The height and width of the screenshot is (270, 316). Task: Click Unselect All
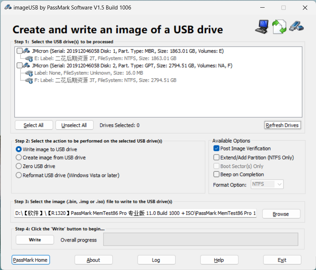point(74,125)
